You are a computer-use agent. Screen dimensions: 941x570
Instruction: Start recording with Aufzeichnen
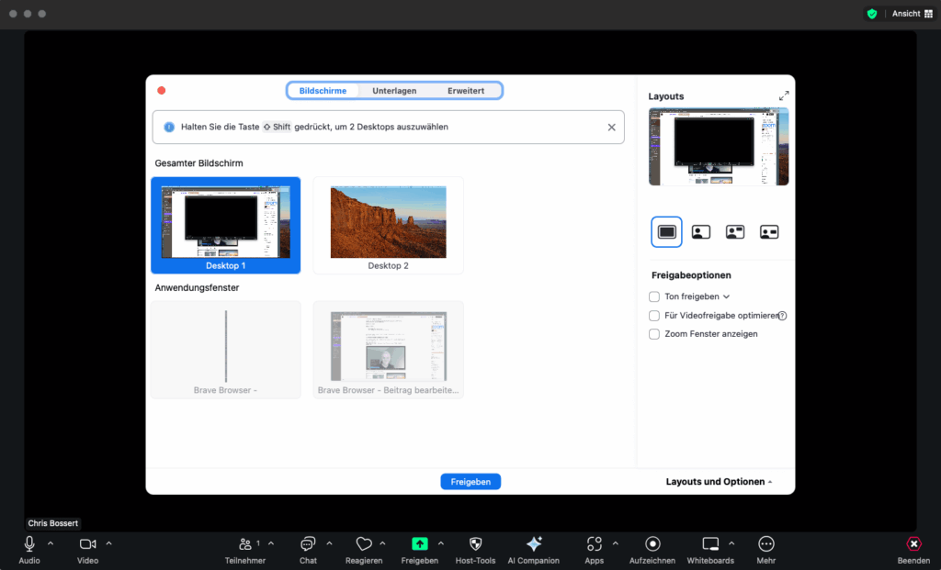(x=652, y=544)
